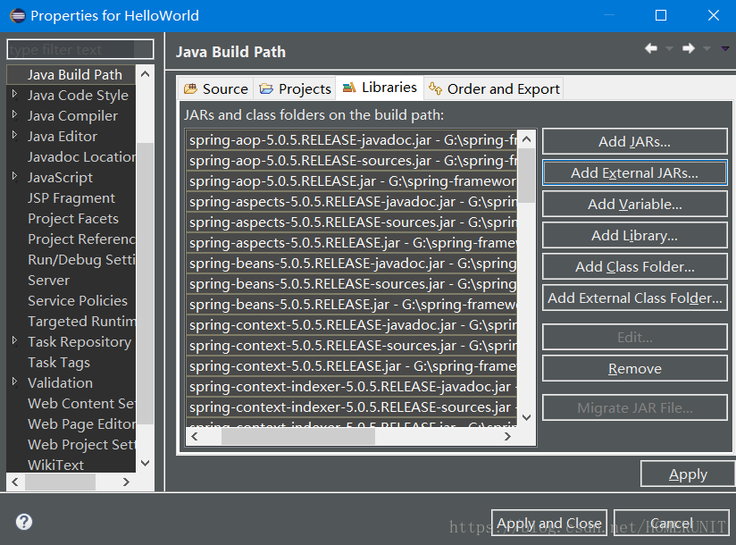
Task: Click JAR list scroll-left arrow
Action: (x=195, y=436)
